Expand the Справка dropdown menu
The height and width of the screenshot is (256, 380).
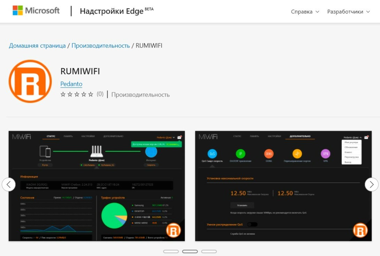tap(305, 12)
